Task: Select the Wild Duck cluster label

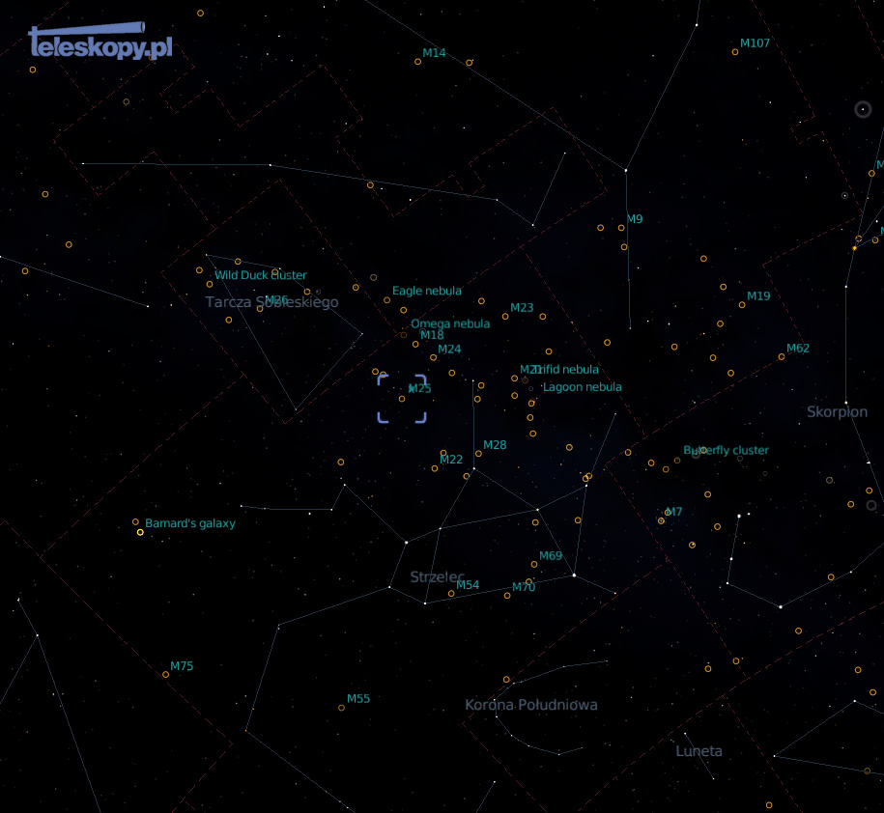Action: coord(261,275)
